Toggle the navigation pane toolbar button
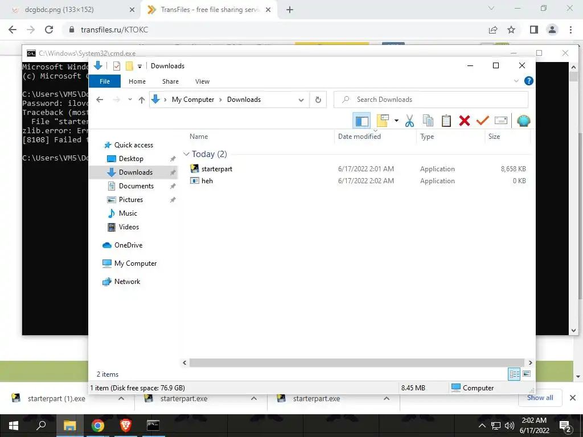This screenshot has height=437, width=583. coord(362,121)
